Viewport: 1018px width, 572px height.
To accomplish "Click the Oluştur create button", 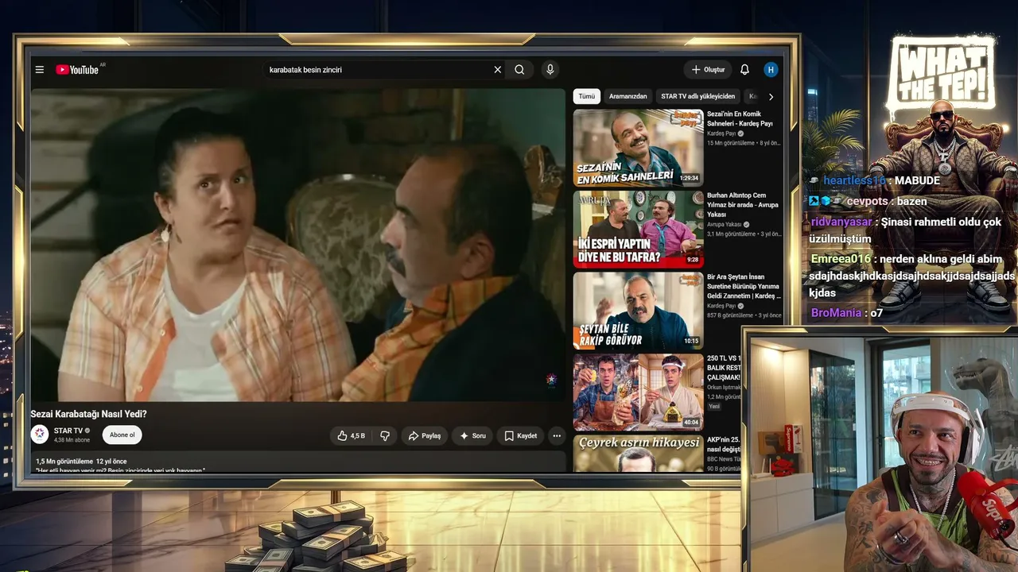I will click(x=708, y=70).
